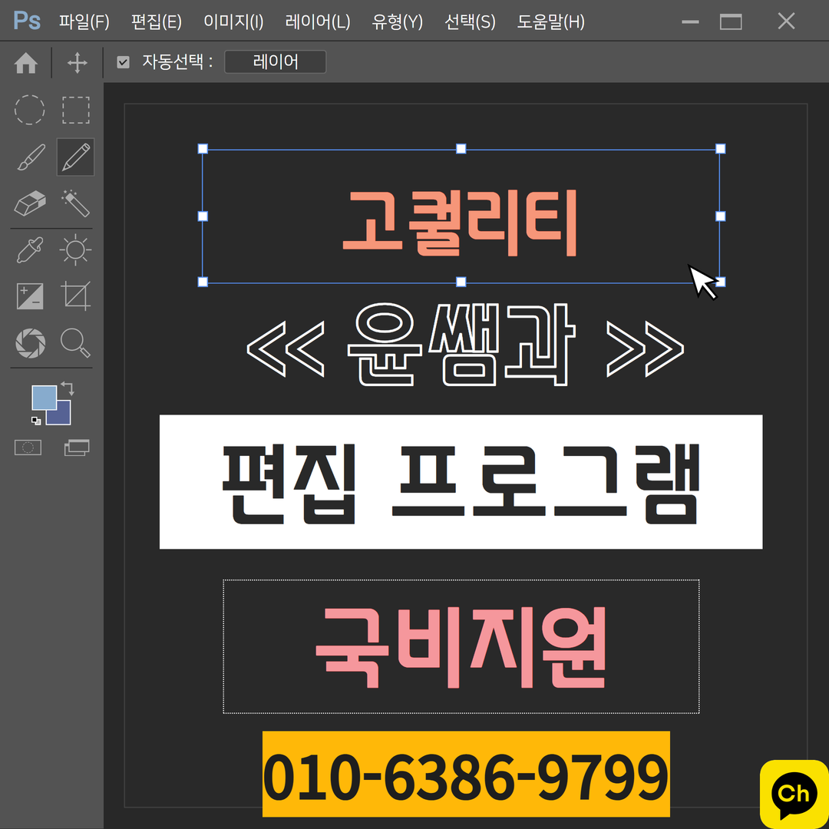Click the right-middle transform handle
Screen dimensions: 829x829
(720, 216)
